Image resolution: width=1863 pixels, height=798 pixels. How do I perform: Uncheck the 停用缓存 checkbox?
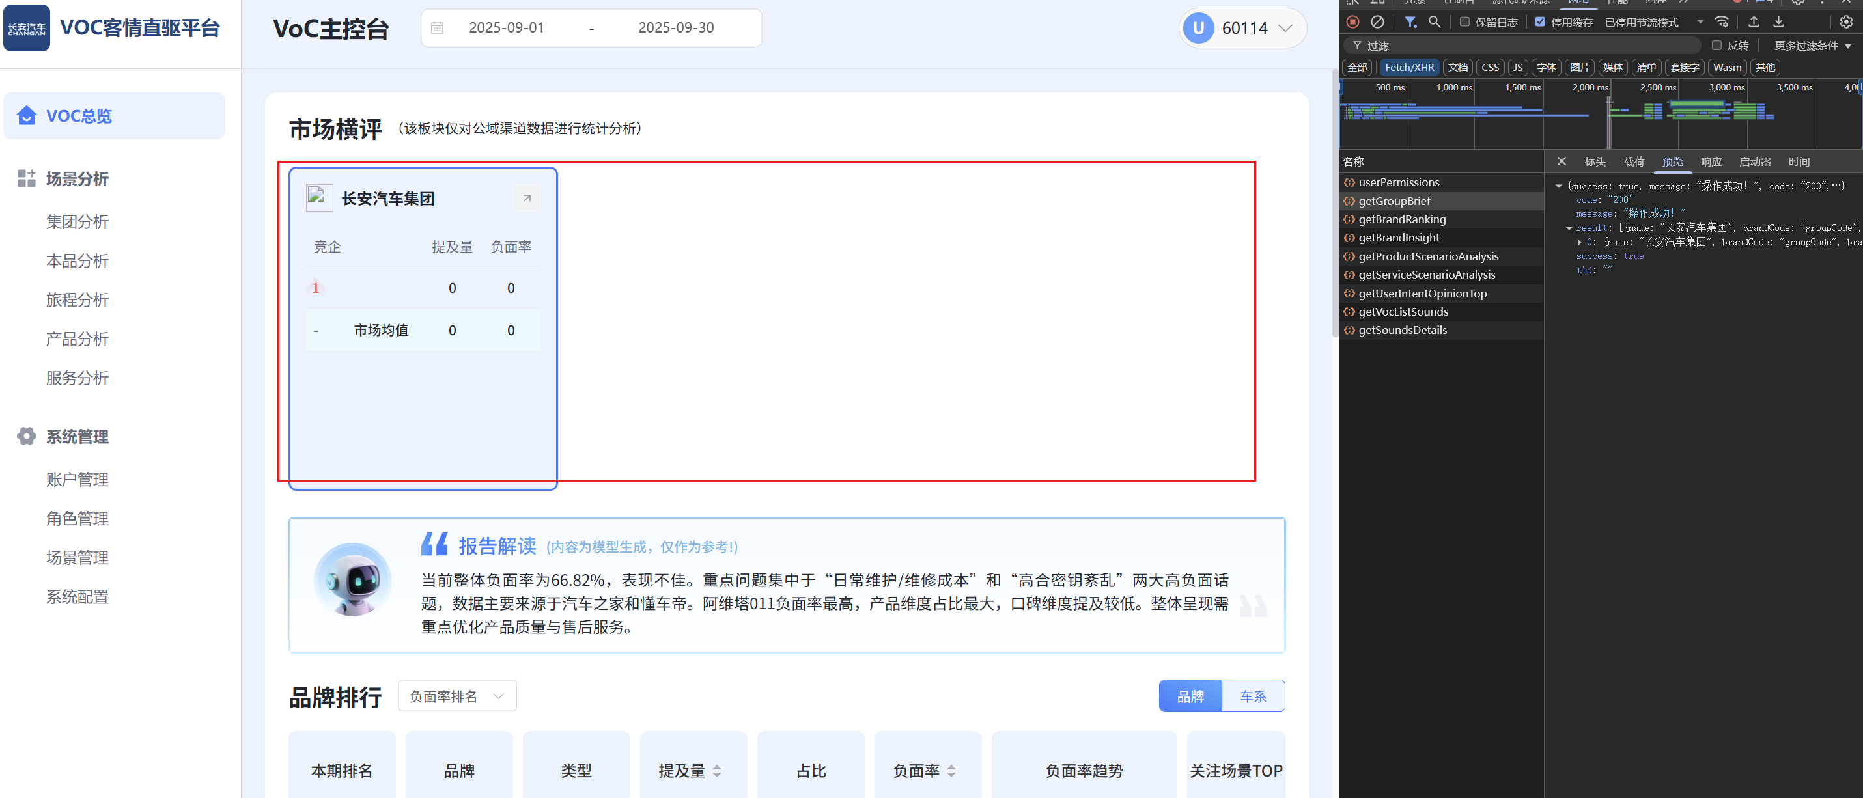tap(1541, 21)
